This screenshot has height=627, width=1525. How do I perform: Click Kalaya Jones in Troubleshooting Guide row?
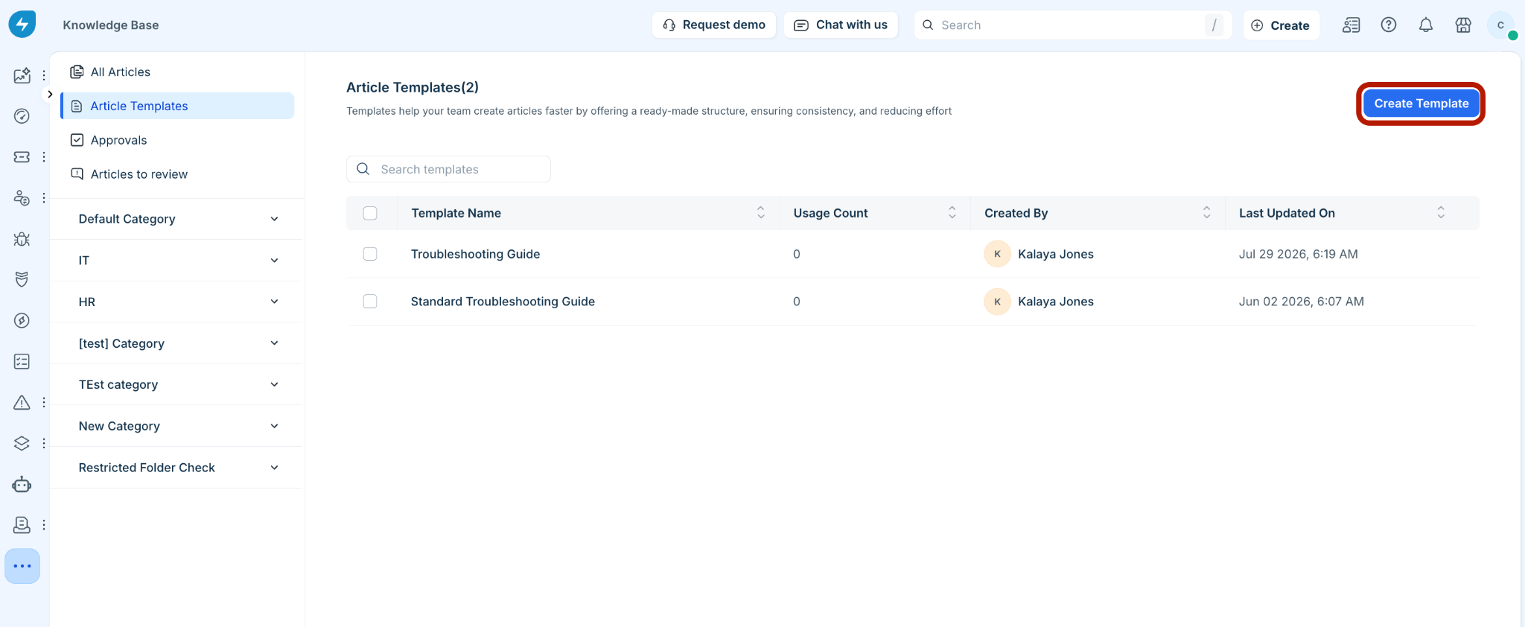pos(1056,254)
